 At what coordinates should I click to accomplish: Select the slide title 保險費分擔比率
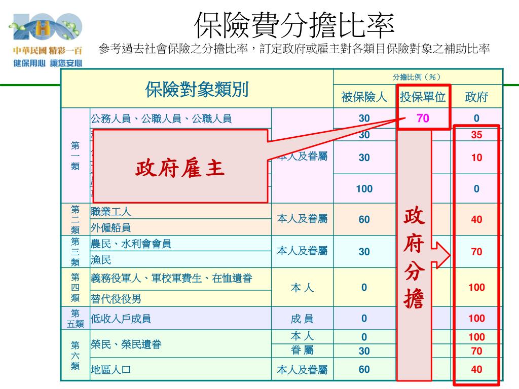294,25
